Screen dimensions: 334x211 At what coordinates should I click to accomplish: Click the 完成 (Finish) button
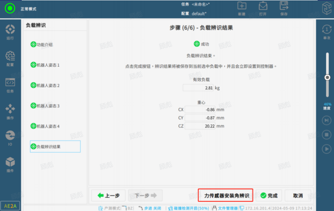(269, 196)
